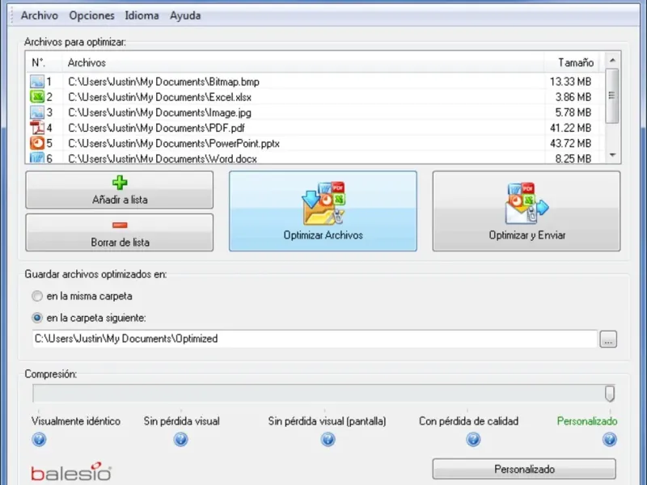Click the PowerPoint file icon in row 5
647x485 pixels.
pyautogui.click(x=37, y=143)
